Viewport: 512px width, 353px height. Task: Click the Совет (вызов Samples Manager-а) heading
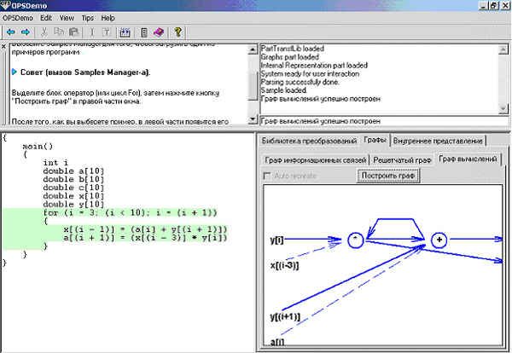pyautogui.click(x=85, y=72)
